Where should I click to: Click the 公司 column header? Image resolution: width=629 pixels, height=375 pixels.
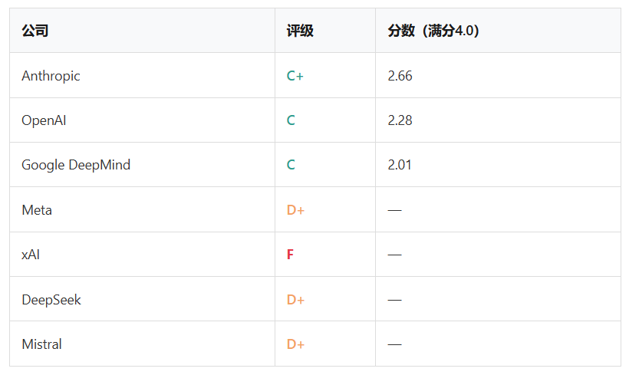35,31
